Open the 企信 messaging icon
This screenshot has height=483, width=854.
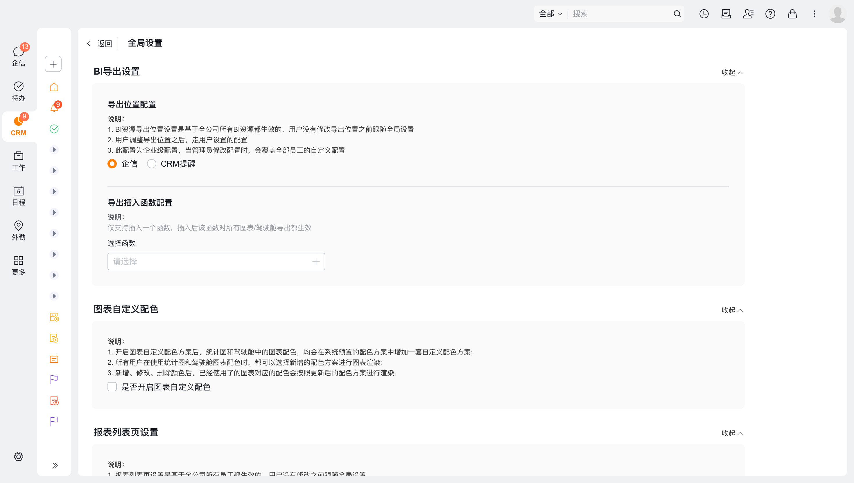click(19, 56)
